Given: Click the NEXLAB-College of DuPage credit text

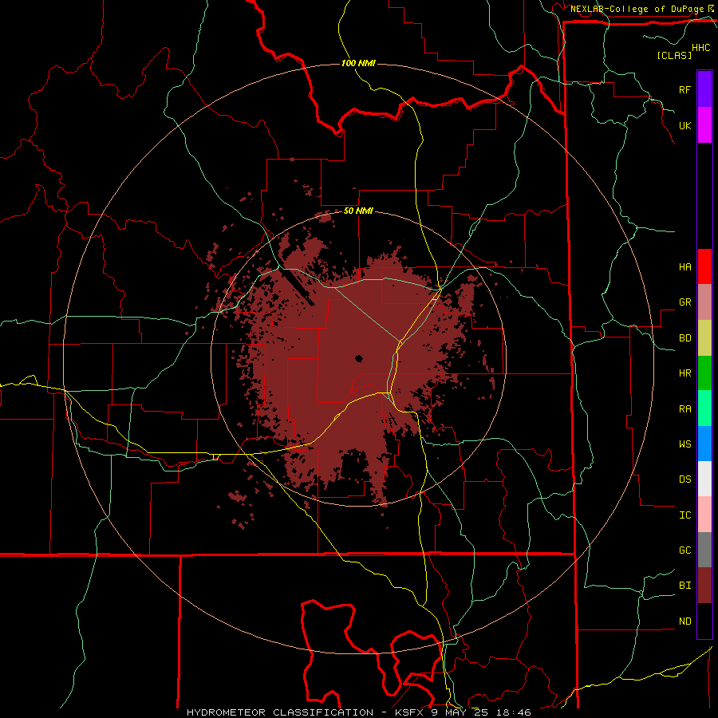Looking at the screenshot, I should point(637,9).
